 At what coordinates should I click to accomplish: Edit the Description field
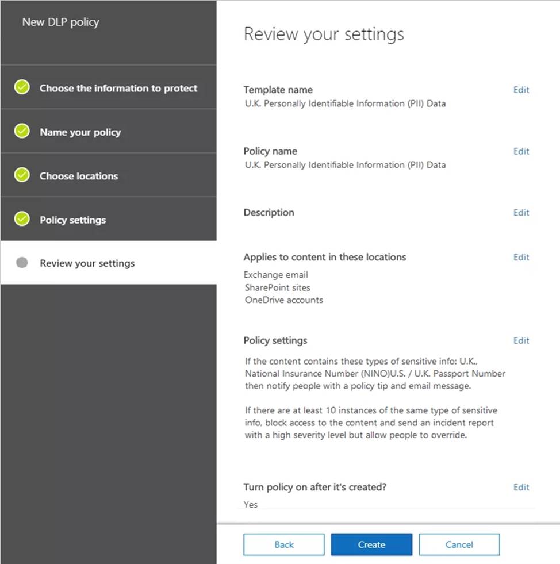pos(521,213)
